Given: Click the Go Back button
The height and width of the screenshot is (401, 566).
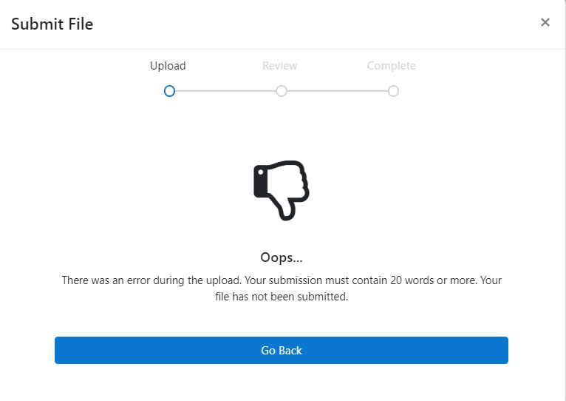Looking at the screenshot, I should coord(282,351).
